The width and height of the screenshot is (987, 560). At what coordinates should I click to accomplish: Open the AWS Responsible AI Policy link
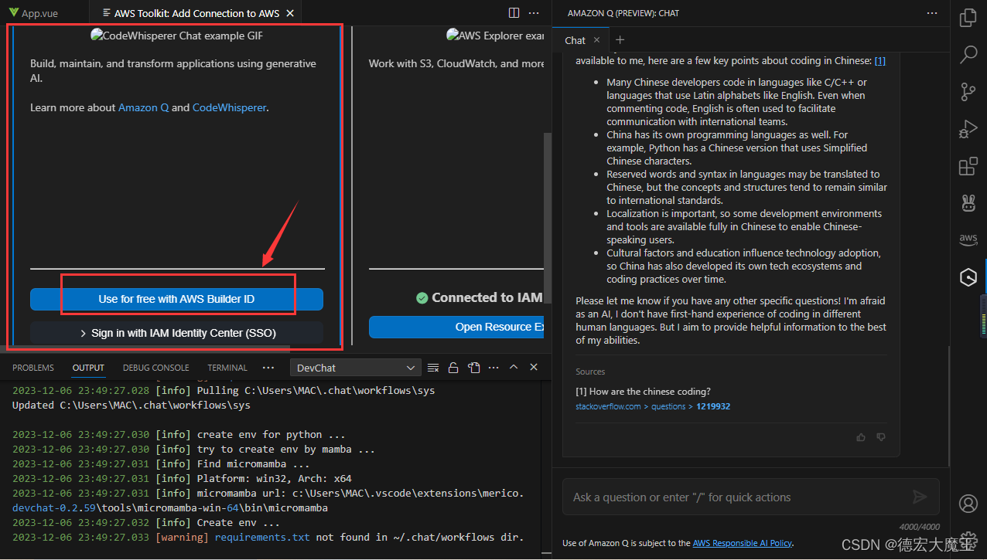tap(742, 543)
